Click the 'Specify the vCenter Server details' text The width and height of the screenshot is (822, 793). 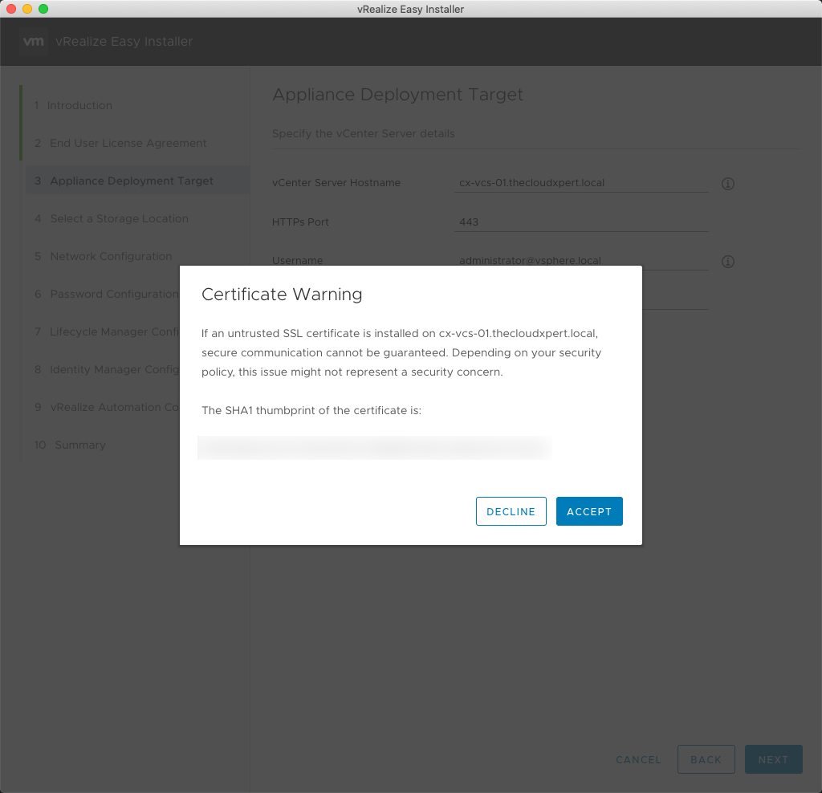364,134
